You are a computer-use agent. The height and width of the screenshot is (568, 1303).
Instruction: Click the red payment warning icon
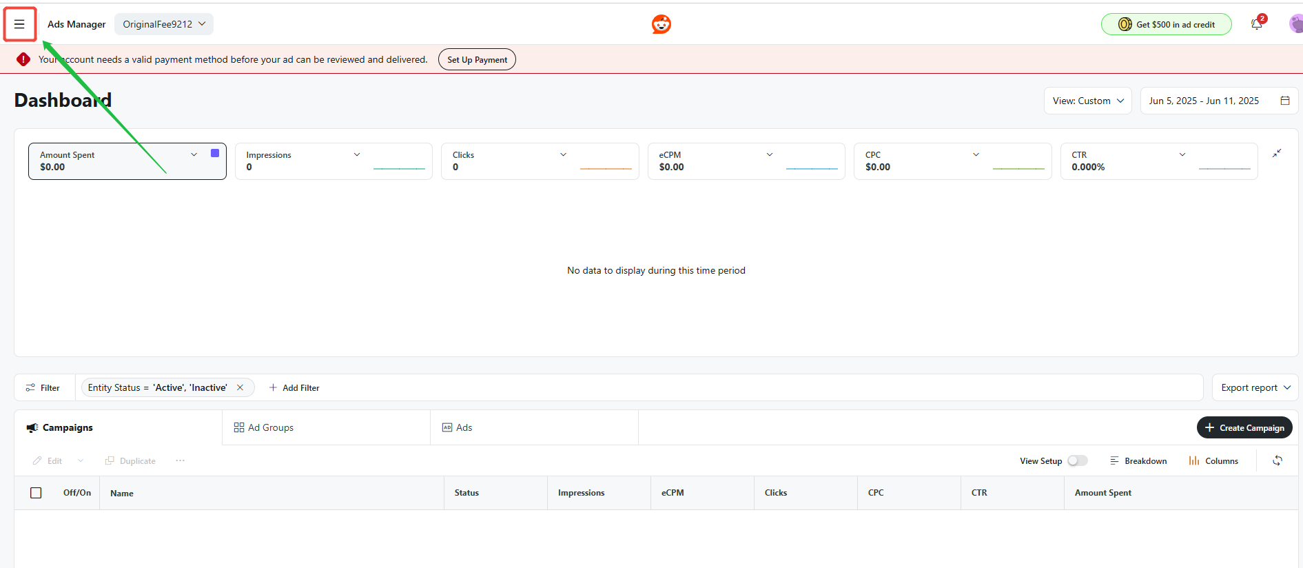[x=23, y=59]
